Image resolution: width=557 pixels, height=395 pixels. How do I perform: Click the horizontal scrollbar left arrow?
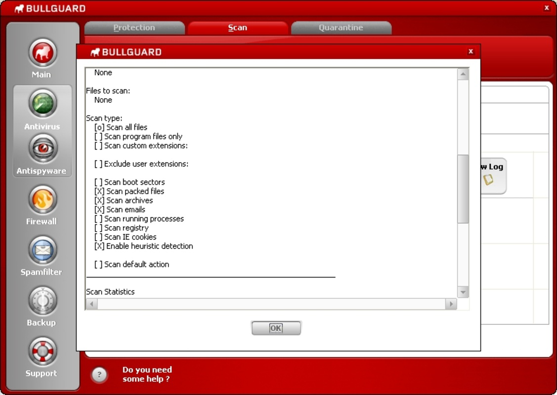pyautogui.click(x=92, y=304)
